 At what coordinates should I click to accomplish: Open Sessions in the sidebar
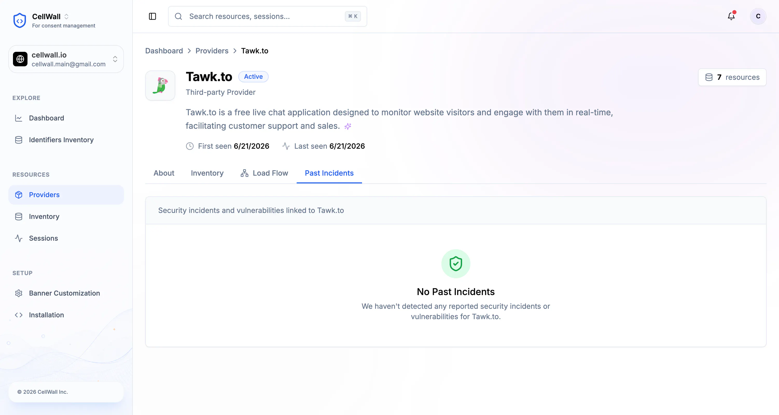66,238
